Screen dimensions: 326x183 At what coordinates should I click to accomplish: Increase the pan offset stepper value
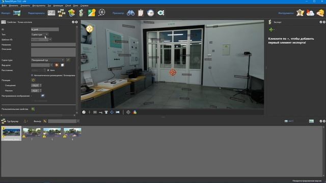coord(41,85)
